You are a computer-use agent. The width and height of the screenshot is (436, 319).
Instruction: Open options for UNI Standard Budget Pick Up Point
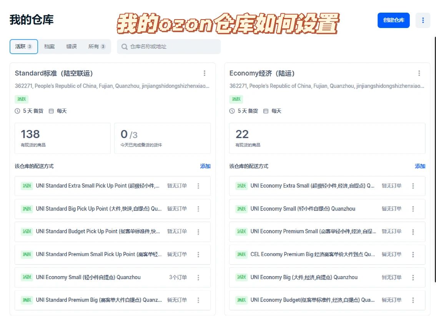pyautogui.click(x=198, y=232)
